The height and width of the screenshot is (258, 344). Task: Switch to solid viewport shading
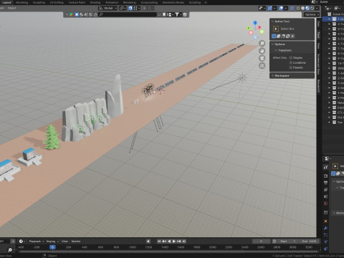pos(302,8)
